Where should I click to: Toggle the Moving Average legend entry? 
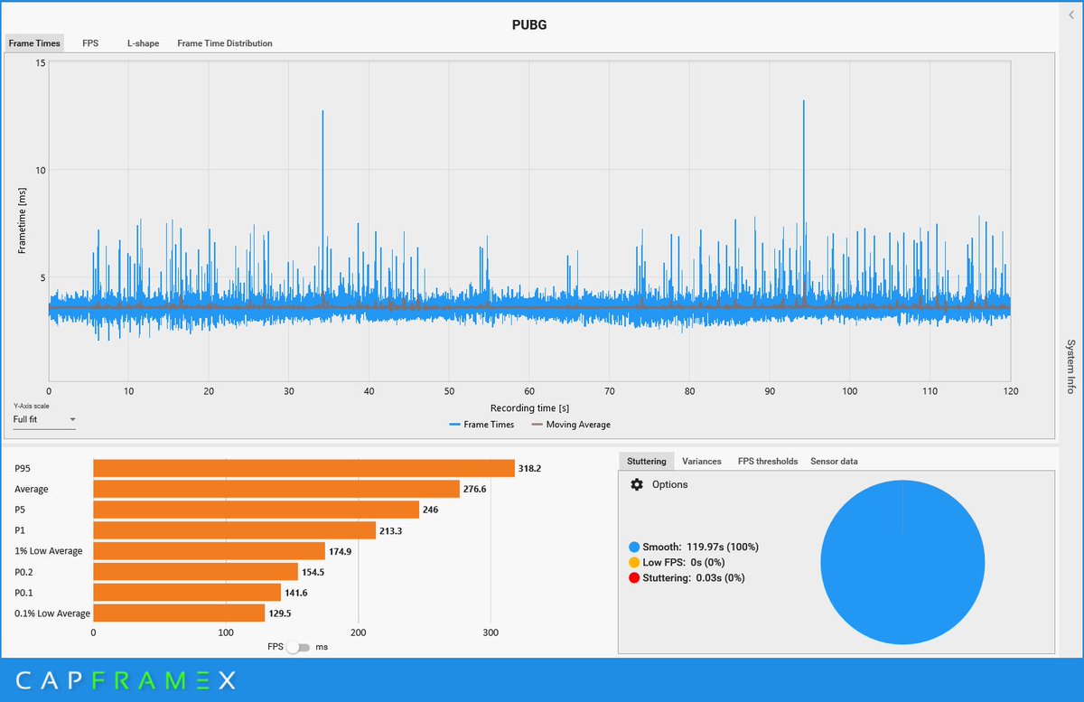[571, 425]
